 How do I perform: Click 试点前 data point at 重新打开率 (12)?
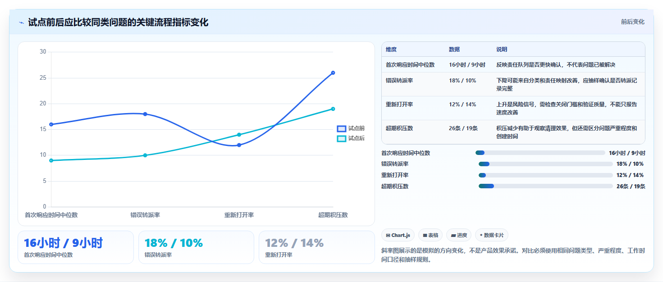(239, 145)
